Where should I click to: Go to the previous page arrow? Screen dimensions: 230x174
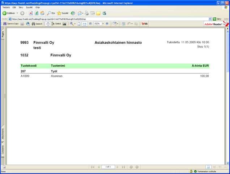99,167
